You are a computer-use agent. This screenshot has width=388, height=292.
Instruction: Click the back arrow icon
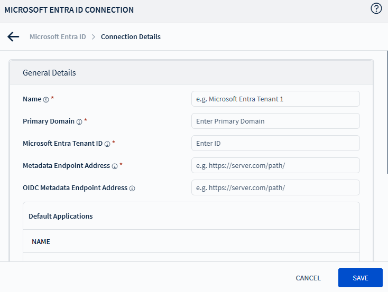click(13, 36)
